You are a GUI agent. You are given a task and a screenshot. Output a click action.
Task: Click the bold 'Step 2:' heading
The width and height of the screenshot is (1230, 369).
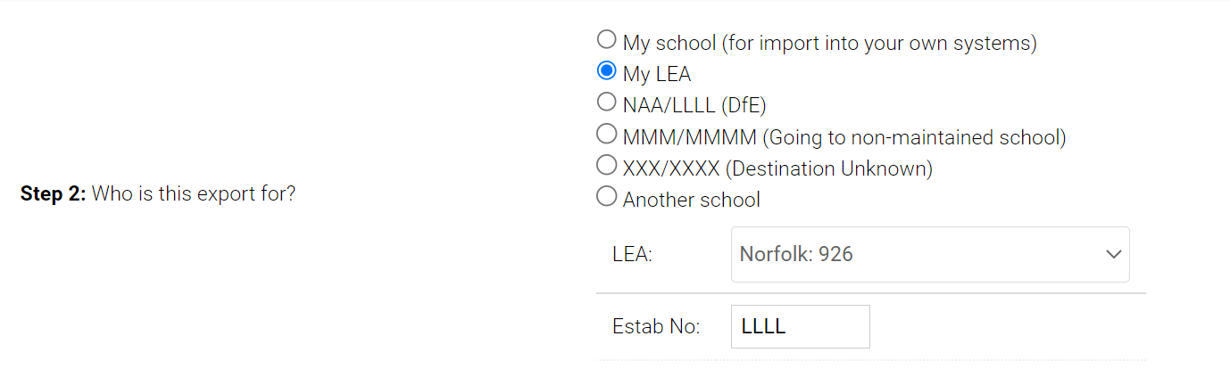[x=54, y=193]
